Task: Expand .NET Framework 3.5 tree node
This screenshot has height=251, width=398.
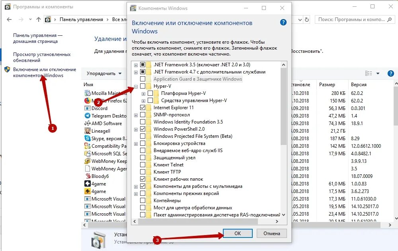Action: 136,65
